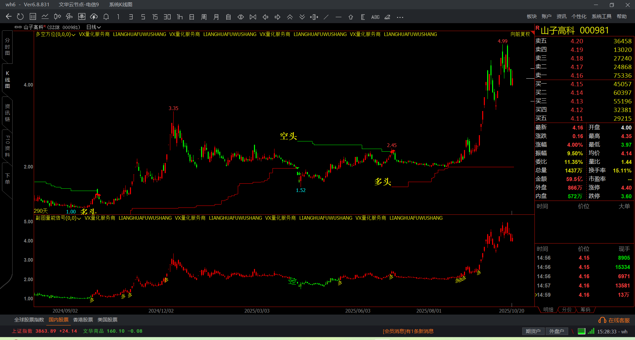Screen dimensions: 635x340
Task: Open the 美国股票 market tab
Action: [x=107, y=320]
